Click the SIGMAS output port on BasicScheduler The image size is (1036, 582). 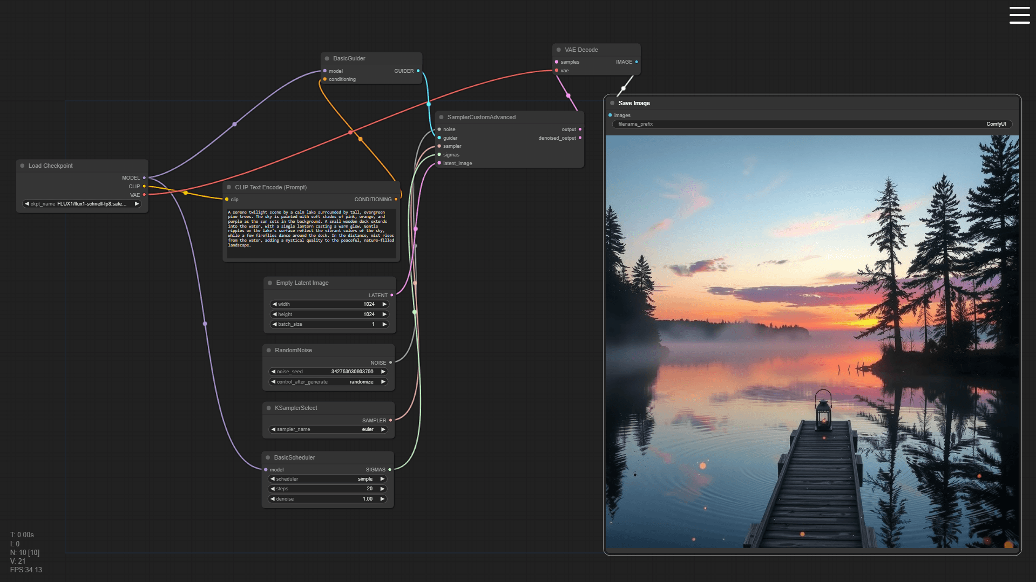(x=390, y=470)
